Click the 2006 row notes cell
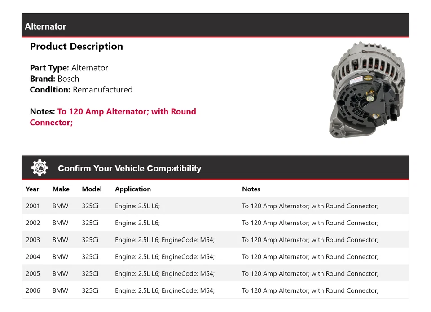431x312 pixels. click(310, 290)
